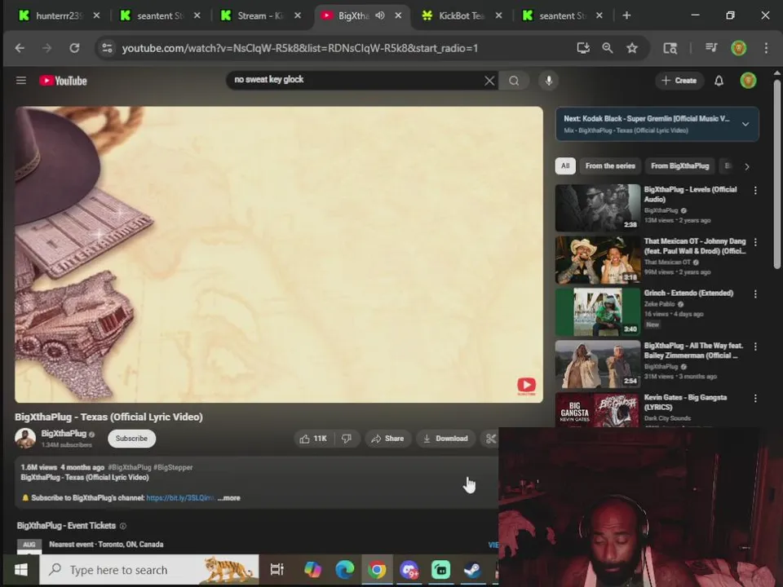This screenshot has height=587, width=783.
Task: Open the Google Lens search icon
Action: click(670, 48)
